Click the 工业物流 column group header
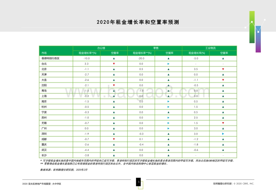276x195 pixels. 210,48
